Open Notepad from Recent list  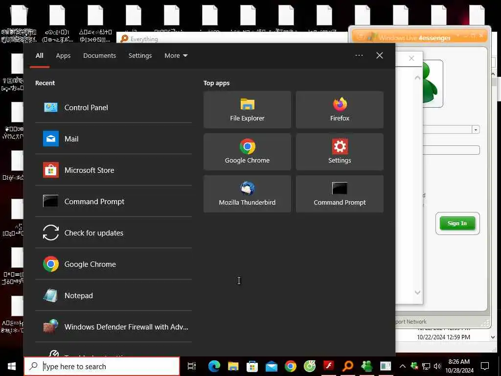point(114,295)
